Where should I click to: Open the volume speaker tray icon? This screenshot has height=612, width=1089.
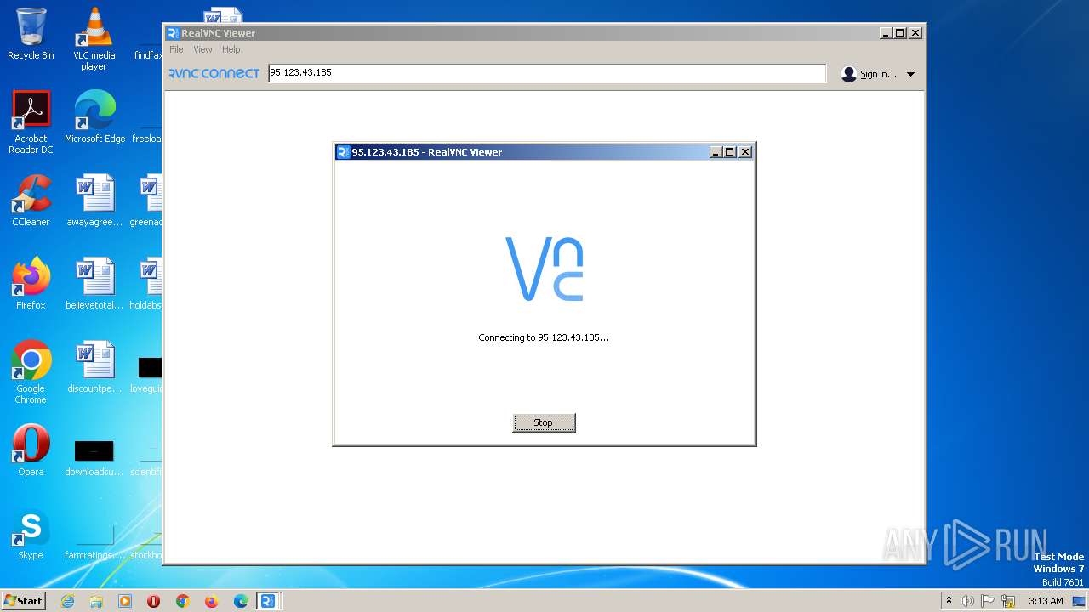[x=967, y=601]
